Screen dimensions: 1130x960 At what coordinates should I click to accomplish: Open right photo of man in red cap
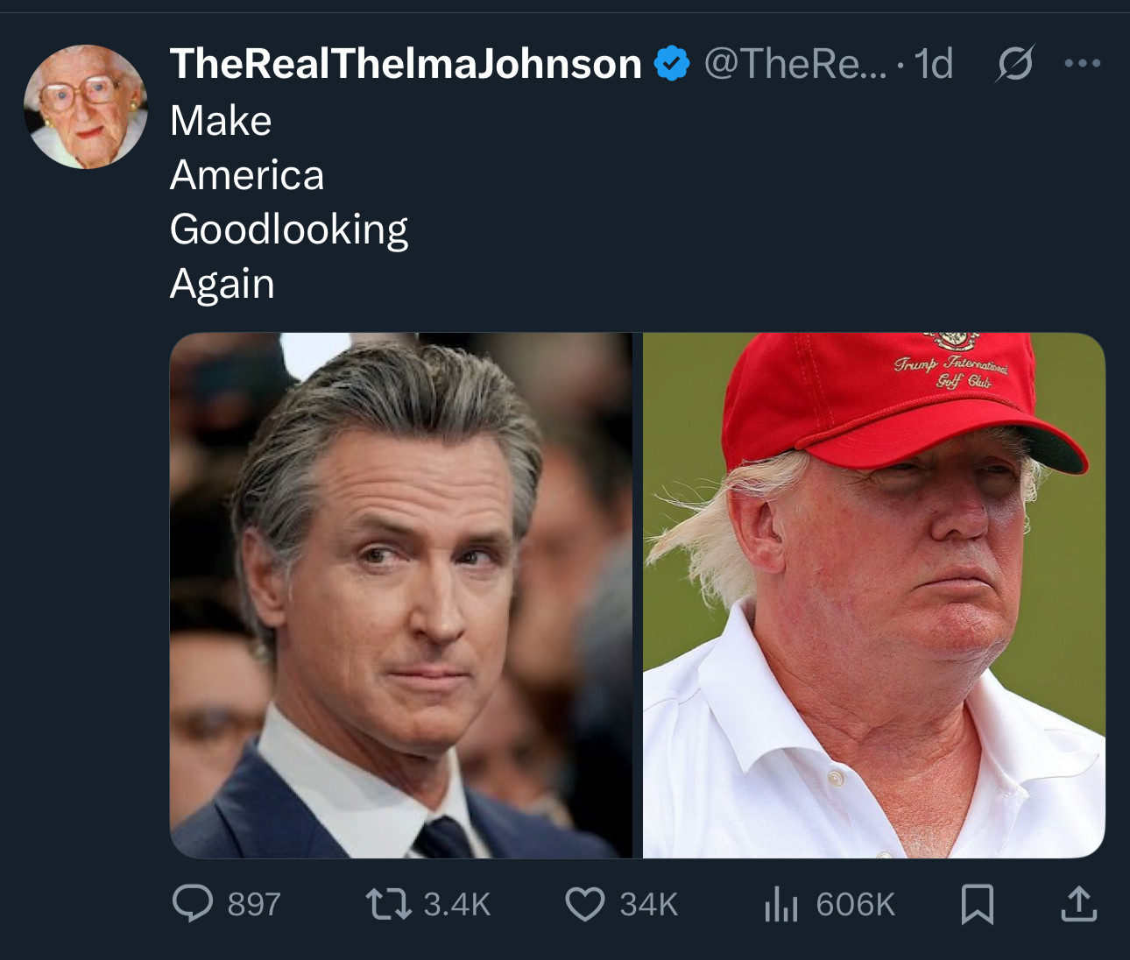[x=874, y=595]
